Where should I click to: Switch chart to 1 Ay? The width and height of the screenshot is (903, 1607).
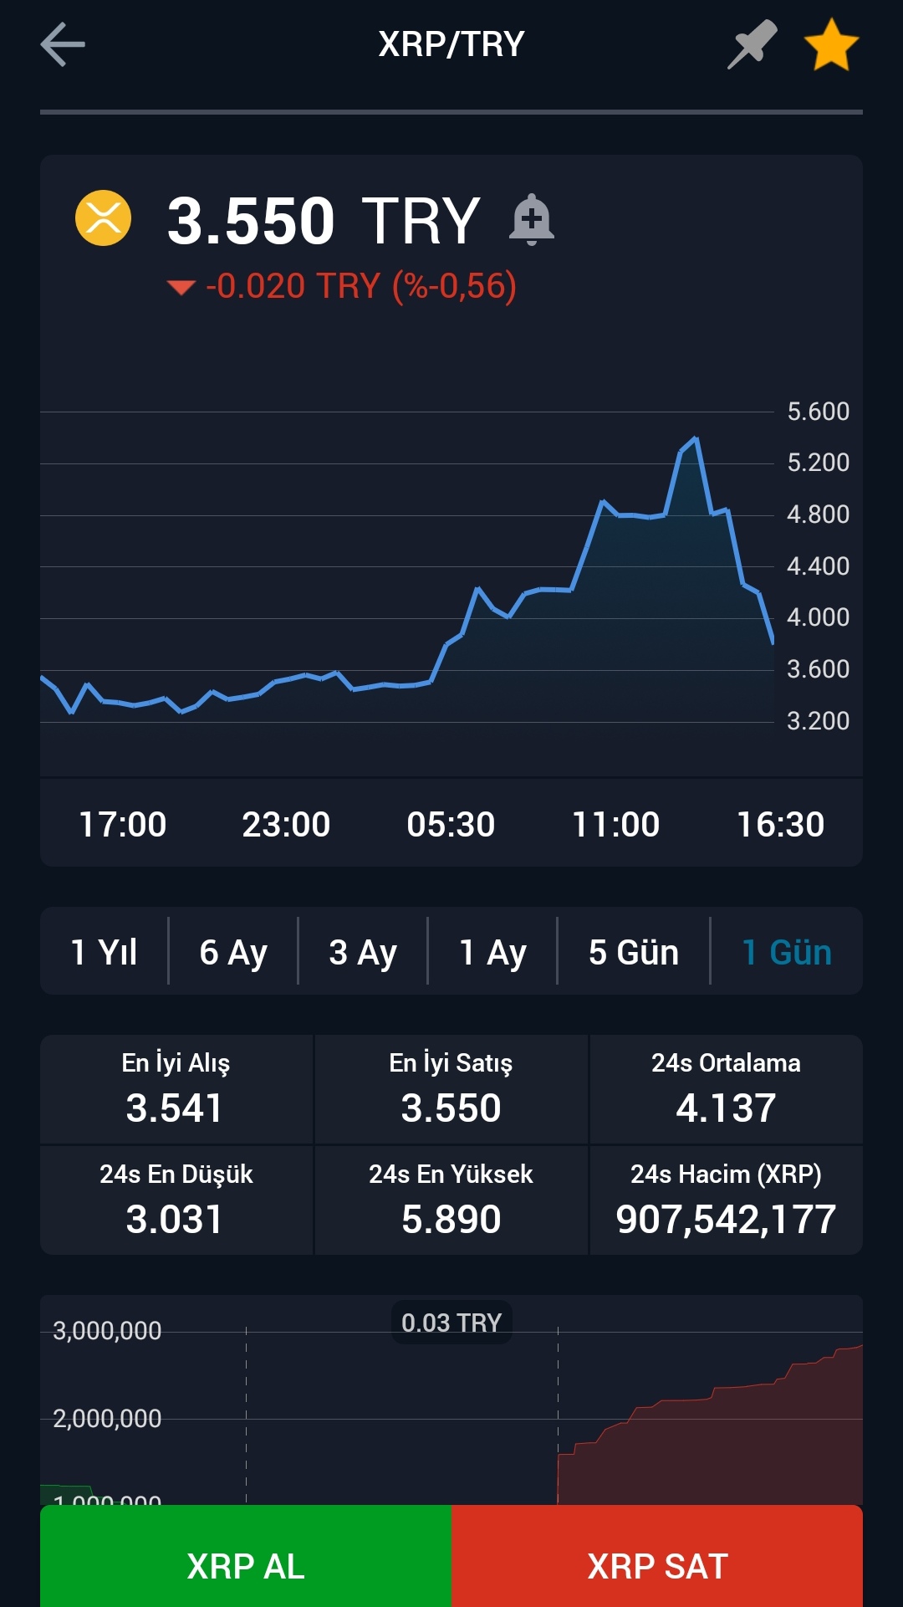click(x=492, y=952)
